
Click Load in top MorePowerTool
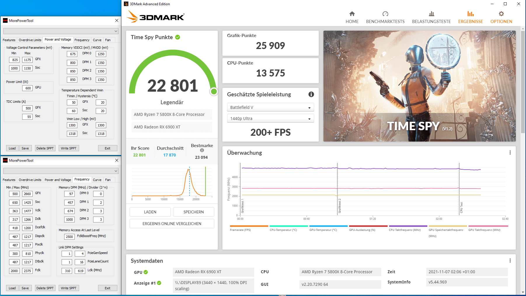12,148
